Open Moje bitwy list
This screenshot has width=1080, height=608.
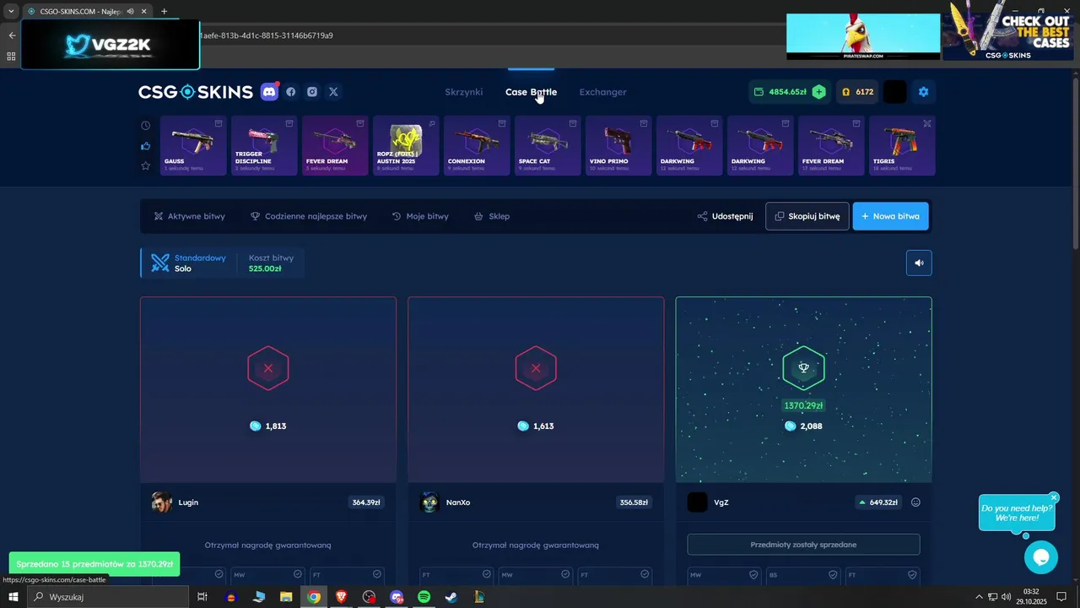pyautogui.click(x=420, y=216)
